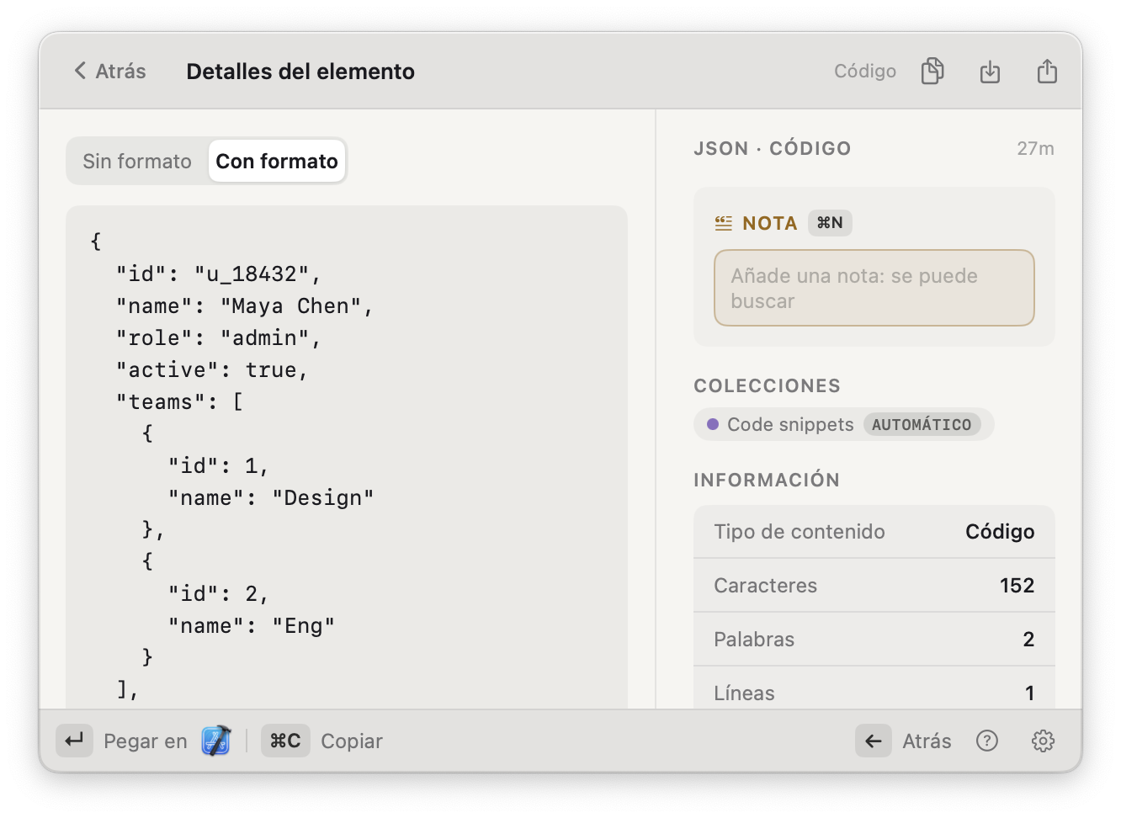Viewport: 1121px width, 818px height.
Task: Click the save/download icon in header
Action: click(990, 72)
